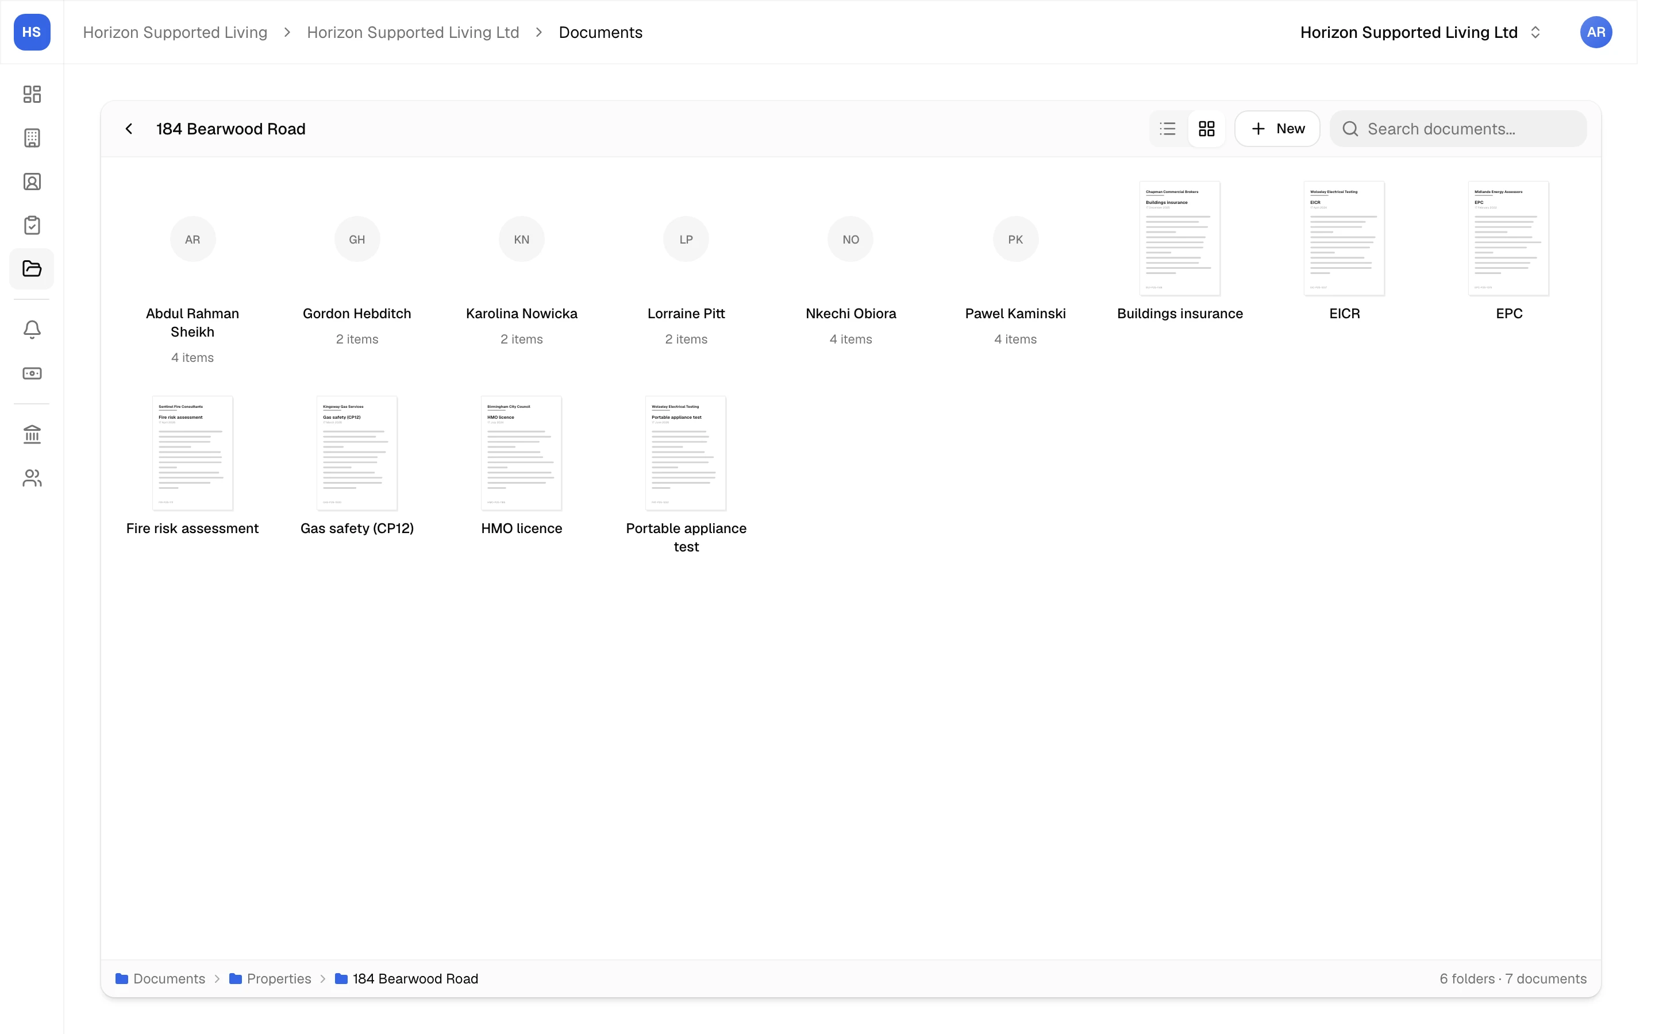Navigate to Horizon Supported Living breadcrumb
1655x1034 pixels.
click(175, 32)
